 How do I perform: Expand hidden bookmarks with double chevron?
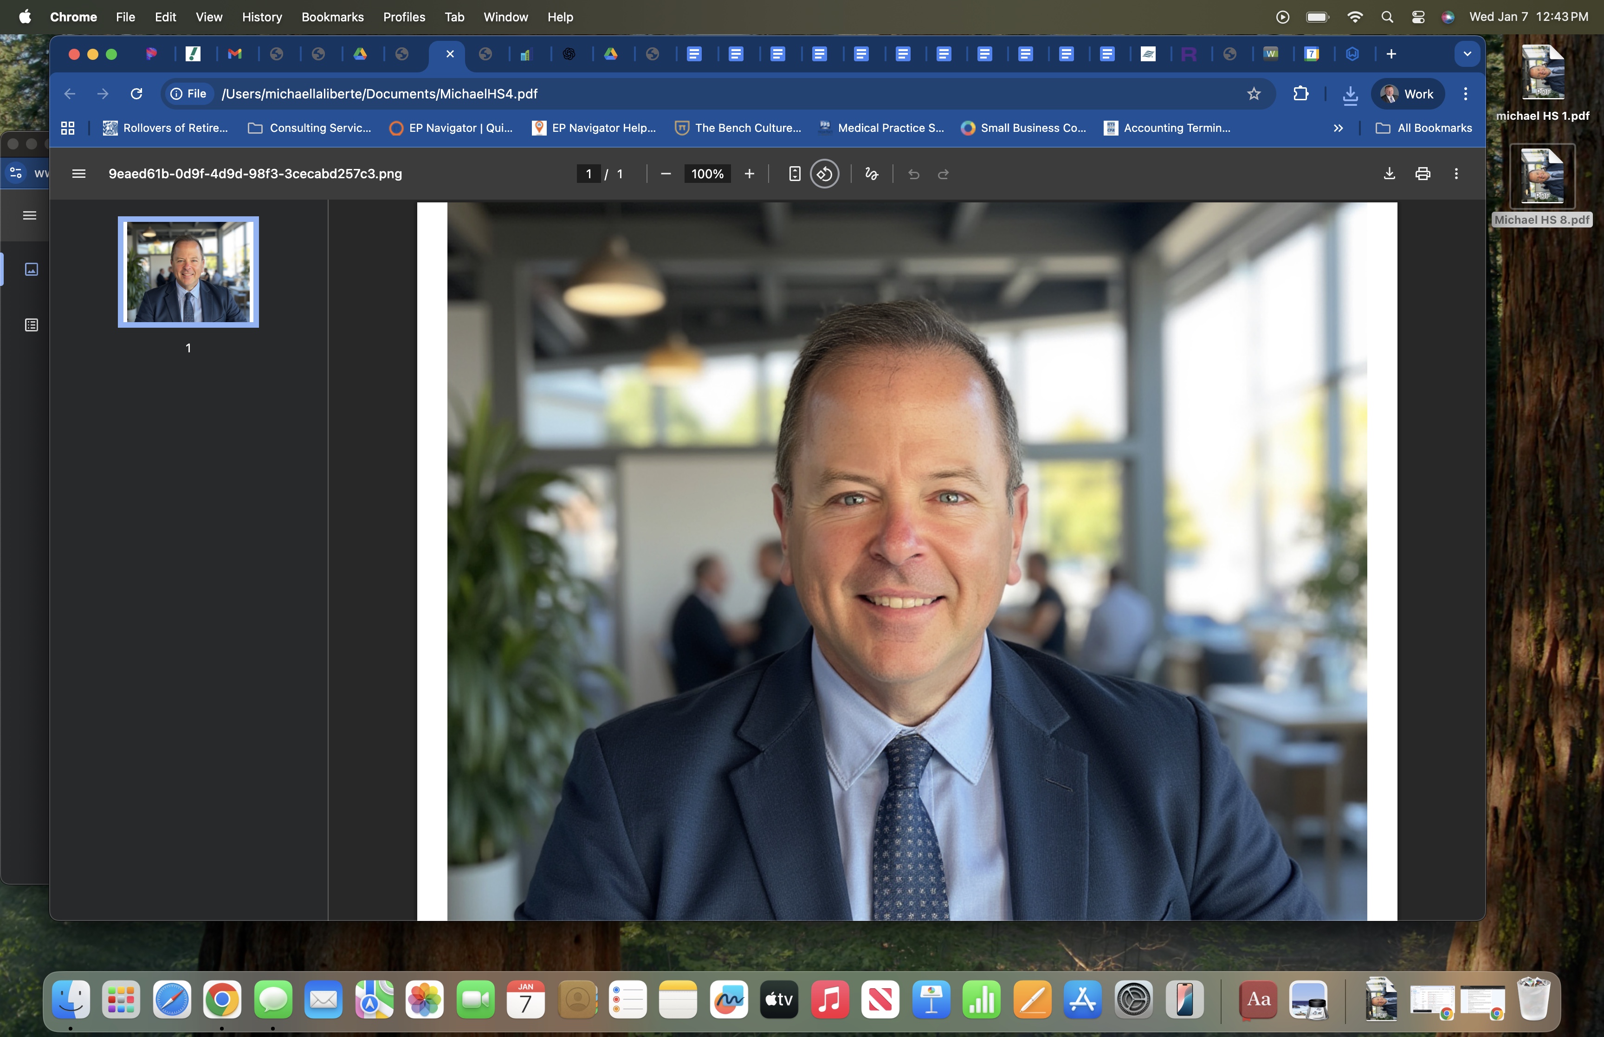[x=1338, y=128]
